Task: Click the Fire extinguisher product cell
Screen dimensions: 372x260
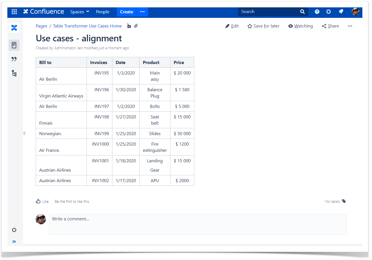Action: (x=155, y=147)
